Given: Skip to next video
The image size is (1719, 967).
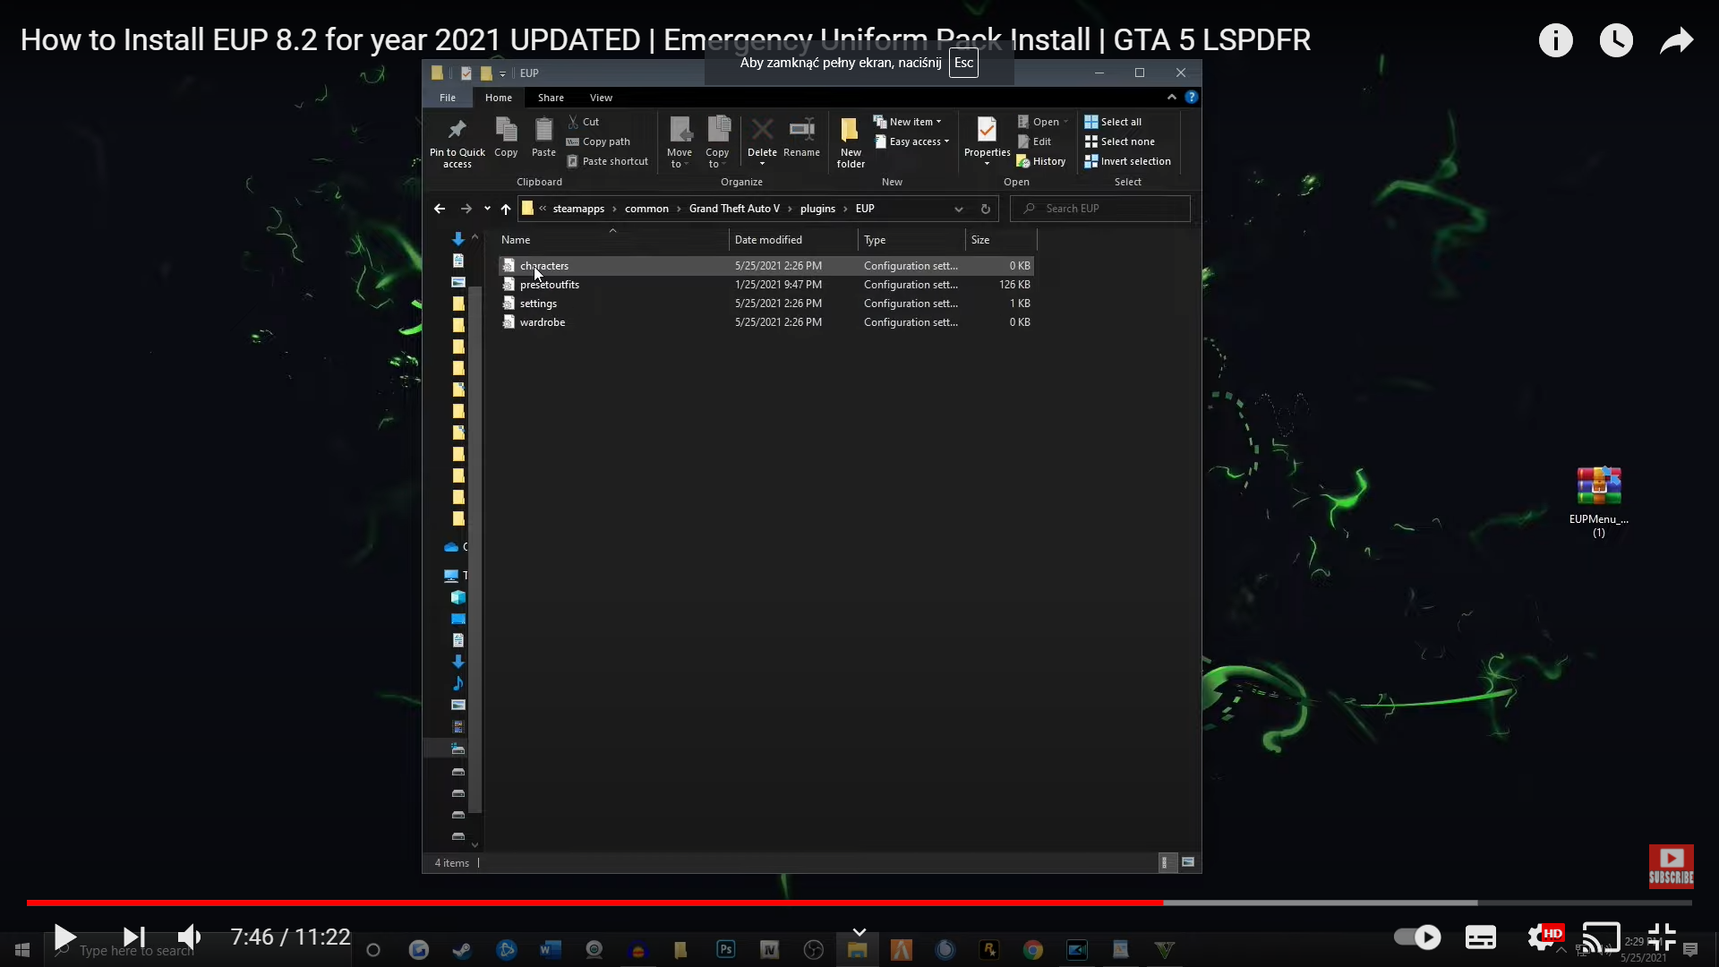Looking at the screenshot, I should point(133,937).
